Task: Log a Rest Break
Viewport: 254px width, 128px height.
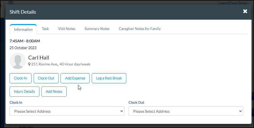Action: tap(109, 78)
